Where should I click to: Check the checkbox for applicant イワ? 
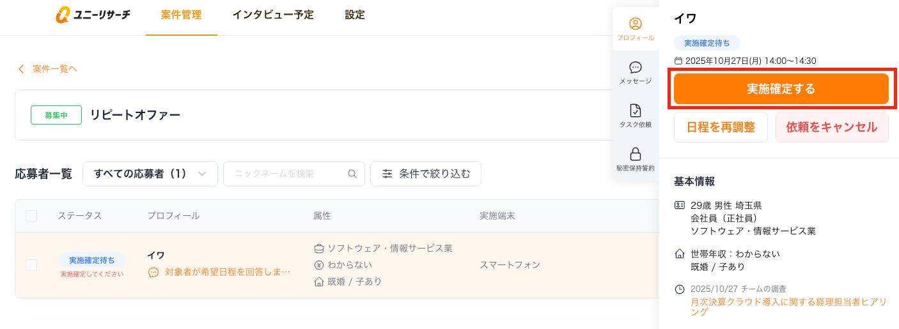coord(31,264)
